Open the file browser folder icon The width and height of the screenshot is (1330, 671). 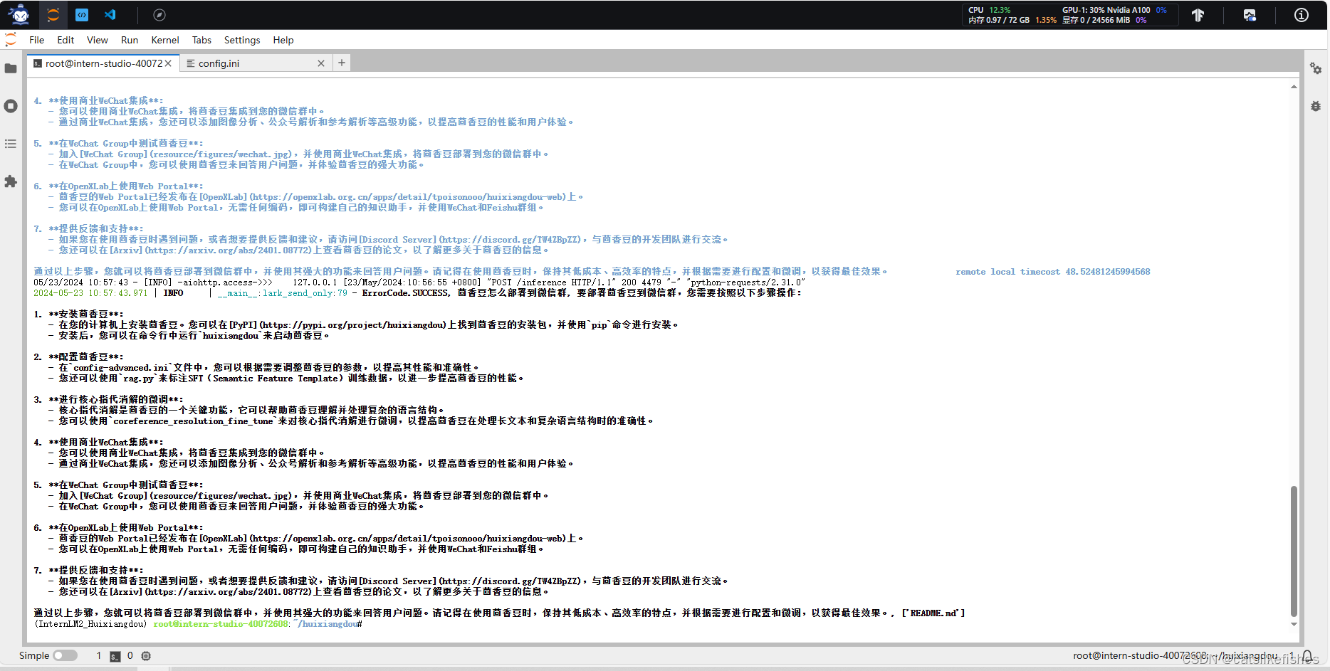tap(11, 68)
